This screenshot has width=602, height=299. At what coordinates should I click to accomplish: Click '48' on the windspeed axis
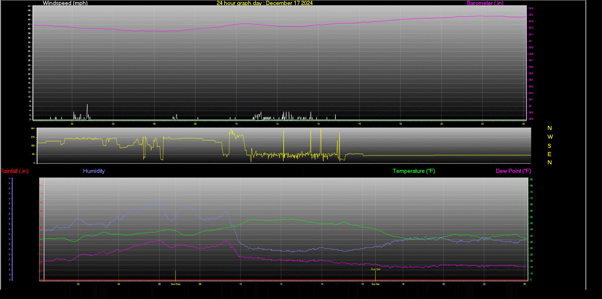pyautogui.click(x=29, y=10)
